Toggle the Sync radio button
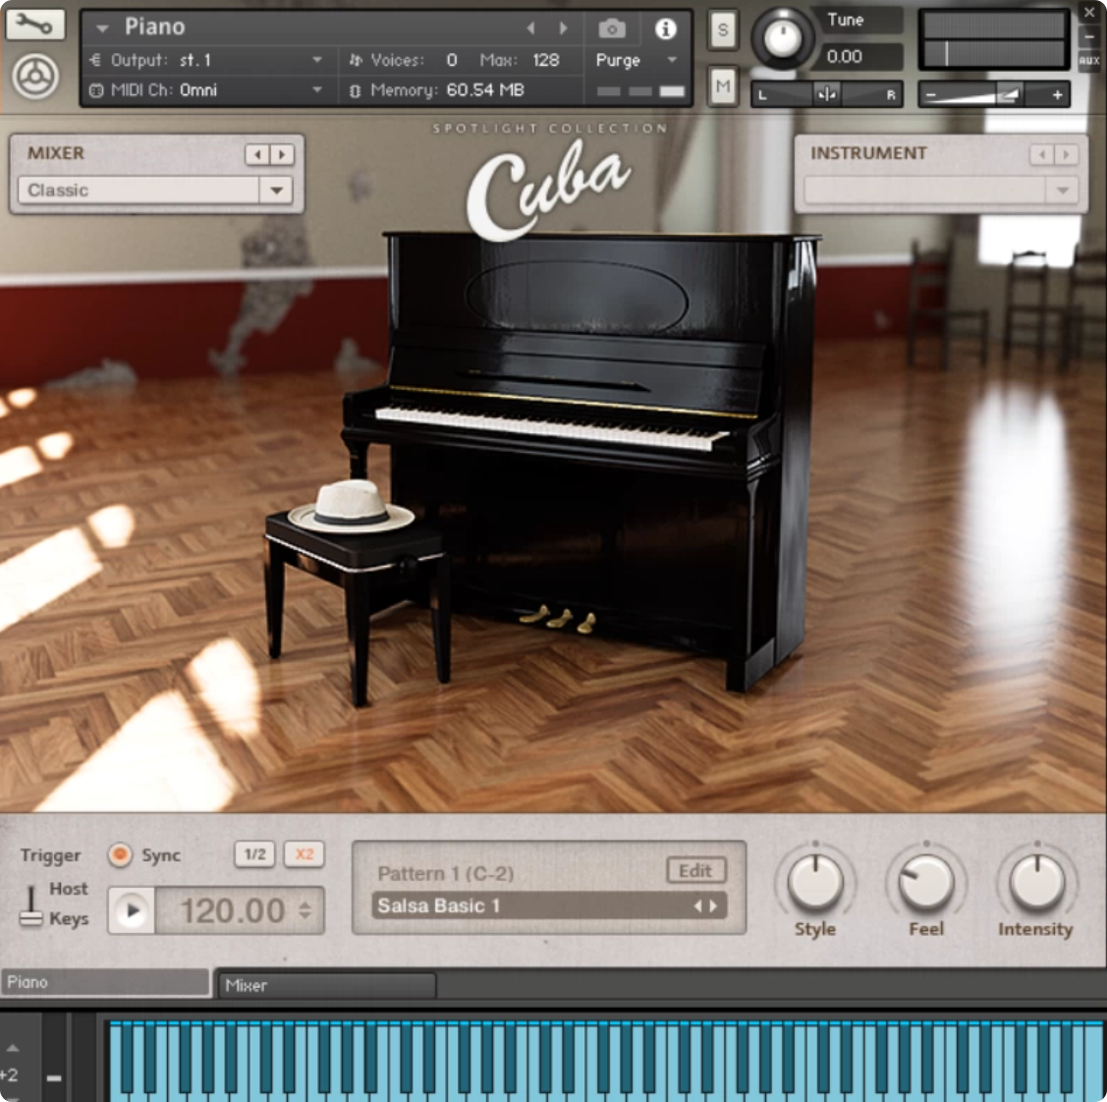The image size is (1107, 1102). click(120, 854)
